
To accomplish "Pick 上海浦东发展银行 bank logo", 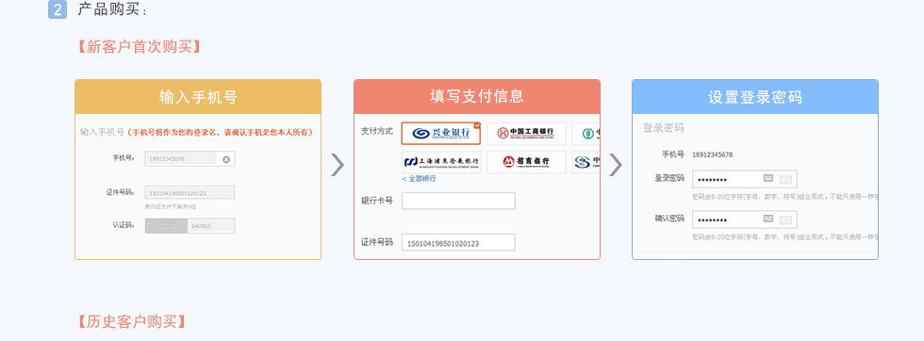I will (x=441, y=162).
